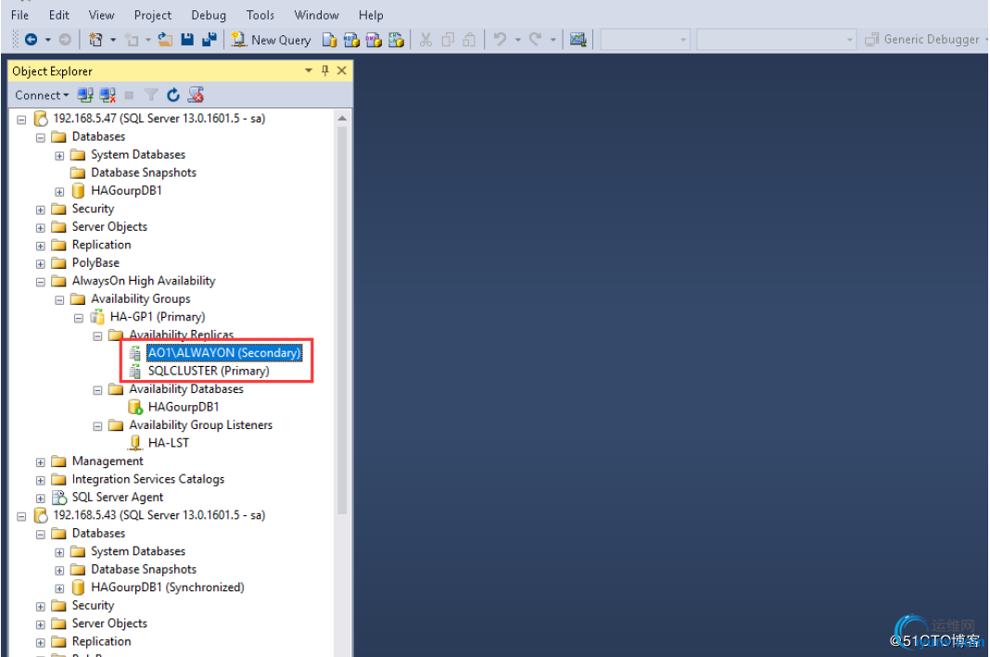Image resolution: width=990 pixels, height=657 pixels.
Task: Collapse the AlwaysOn High Availability folder
Action: pyautogui.click(x=41, y=282)
